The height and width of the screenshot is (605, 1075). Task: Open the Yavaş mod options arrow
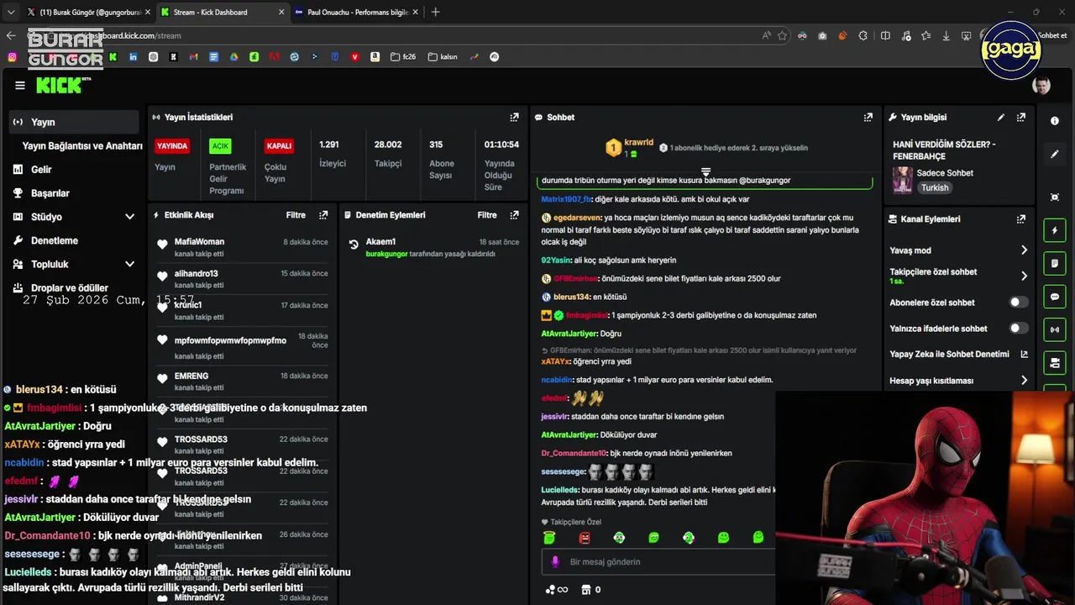tap(1024, 250)
